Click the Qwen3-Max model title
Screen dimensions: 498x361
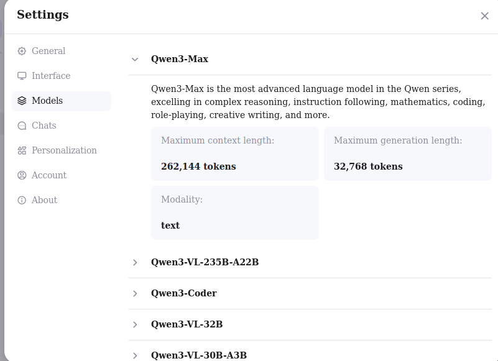pos(180,59)
